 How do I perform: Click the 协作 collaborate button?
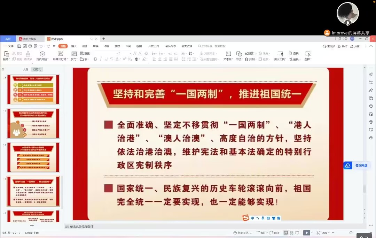[x=342, y=46]
